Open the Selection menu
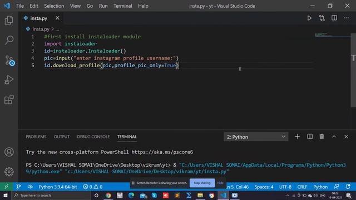Image resolution: width=356 pixels, height=200 pixels. click(x=54, y=6)
